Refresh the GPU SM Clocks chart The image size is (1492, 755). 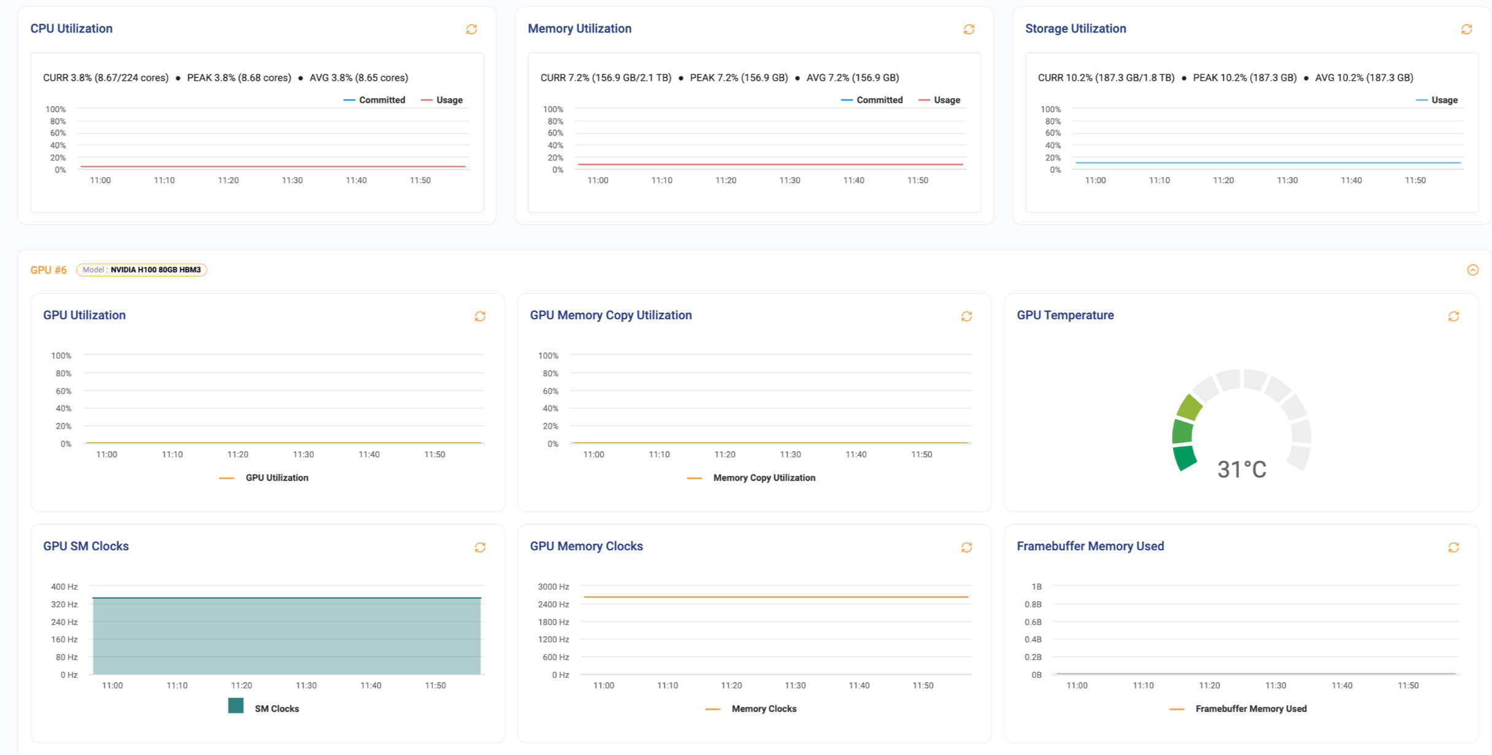pyautogui.click(x=480, y=547)
